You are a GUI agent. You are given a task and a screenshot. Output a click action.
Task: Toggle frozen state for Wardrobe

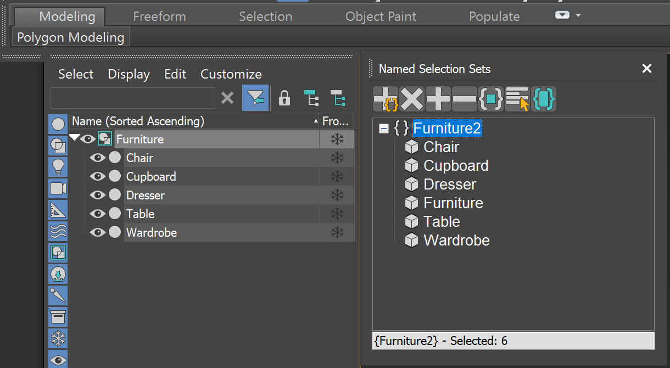[x=337, y=233]
